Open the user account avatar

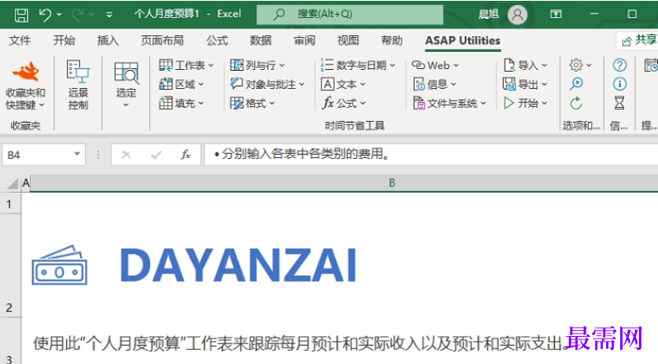click(x=518, y=15)
